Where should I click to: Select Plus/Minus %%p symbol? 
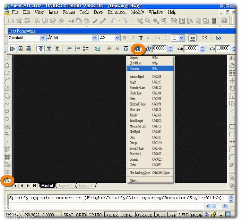pyautogui.click(x=150, y=63)
